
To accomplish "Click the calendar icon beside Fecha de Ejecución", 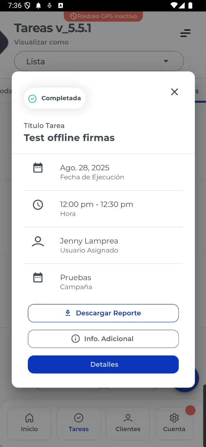I will (38, 168).
